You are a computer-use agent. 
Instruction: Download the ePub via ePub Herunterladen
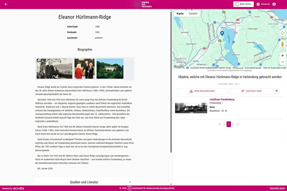pos(202,91)
